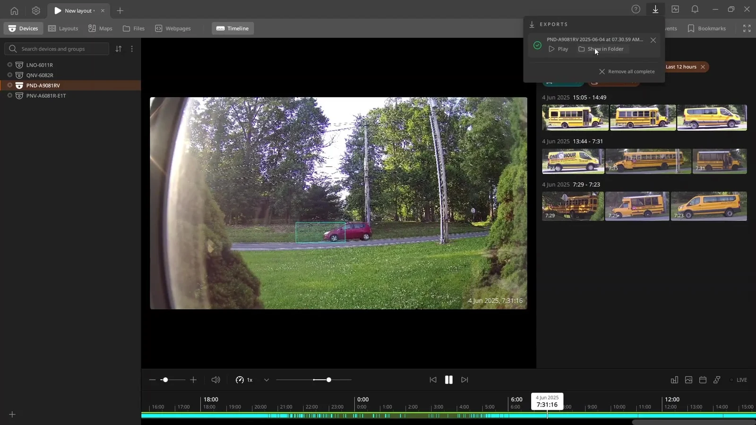The height and width of the screenshot is (425, 756).
Task: Open the Layouts tab
Action: (x=63, y=28)
